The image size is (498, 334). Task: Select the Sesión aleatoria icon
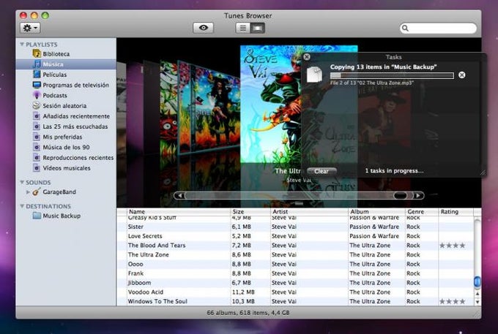[x=37, y=105]
